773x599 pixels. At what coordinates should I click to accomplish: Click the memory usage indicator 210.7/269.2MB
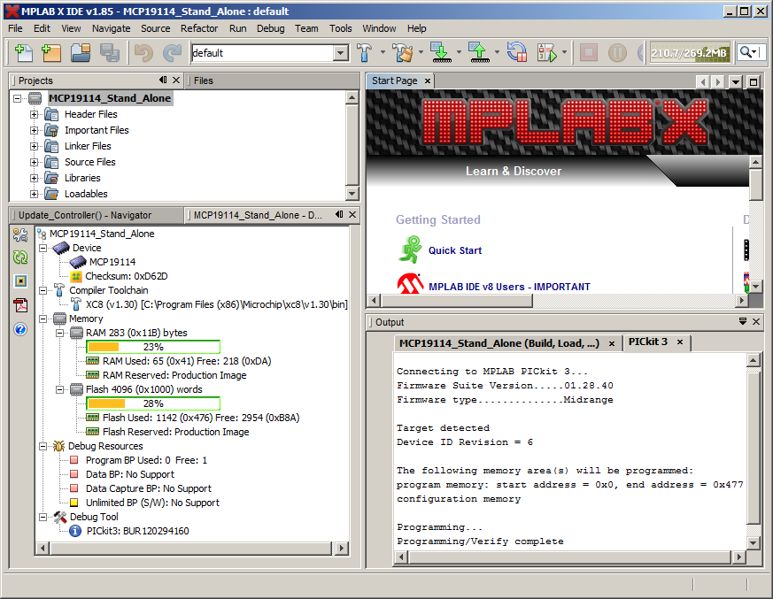(x=689, y=53)
